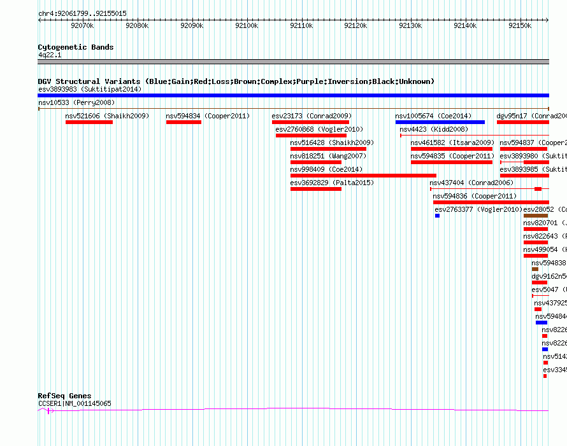Screen dimensions: 567x446
Task: Click the Cytogenetic Bands track title
Action: (x=76, y=47)
